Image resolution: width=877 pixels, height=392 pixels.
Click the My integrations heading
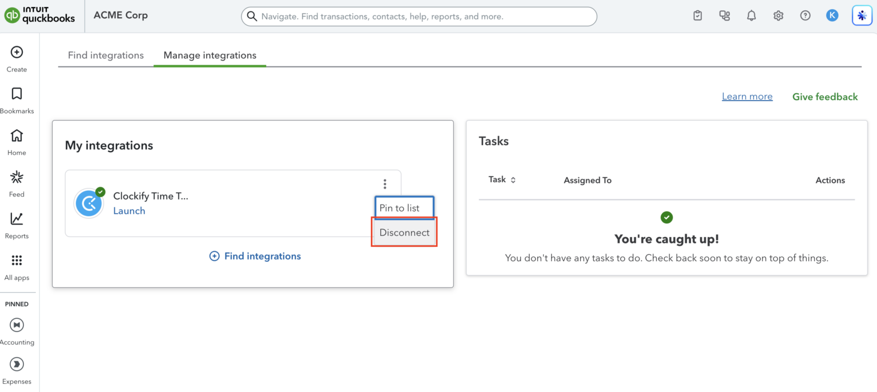point(109,146)
